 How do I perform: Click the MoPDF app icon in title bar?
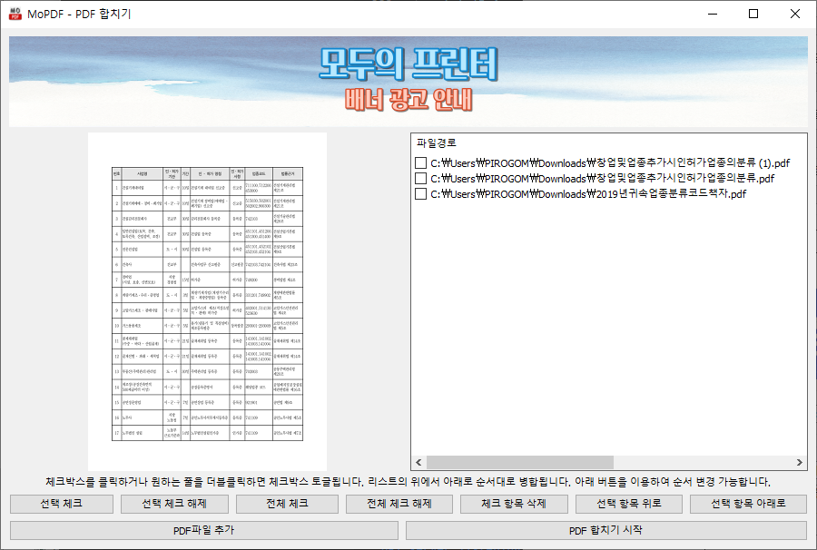click(x=15, y=14)
